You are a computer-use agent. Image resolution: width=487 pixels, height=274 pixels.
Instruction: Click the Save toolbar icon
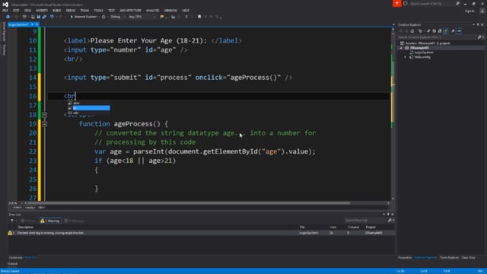39,17
